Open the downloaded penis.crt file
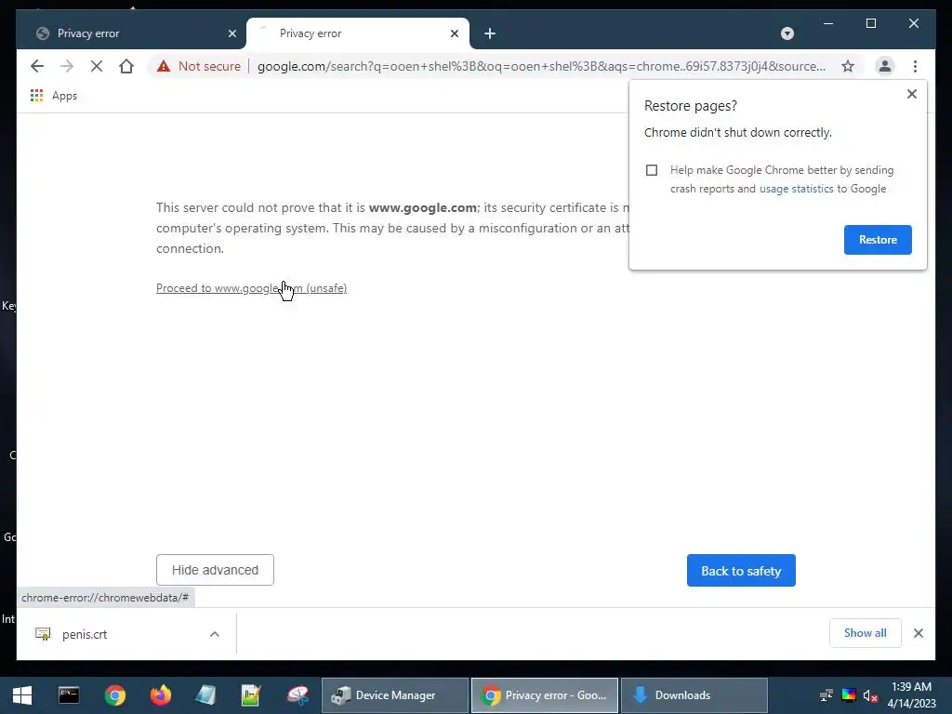Screen dimensions: 952x714 pyautogui.click(x=85, y=634)
